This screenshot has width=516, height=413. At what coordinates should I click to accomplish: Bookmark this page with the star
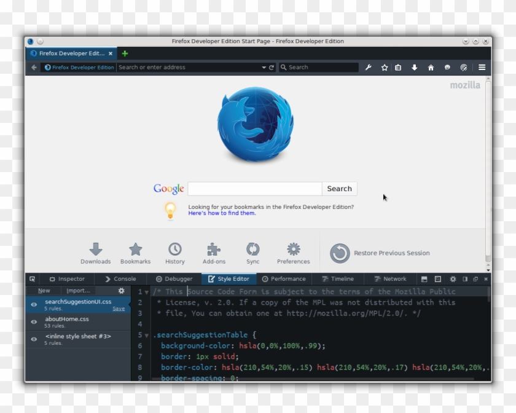385,67
